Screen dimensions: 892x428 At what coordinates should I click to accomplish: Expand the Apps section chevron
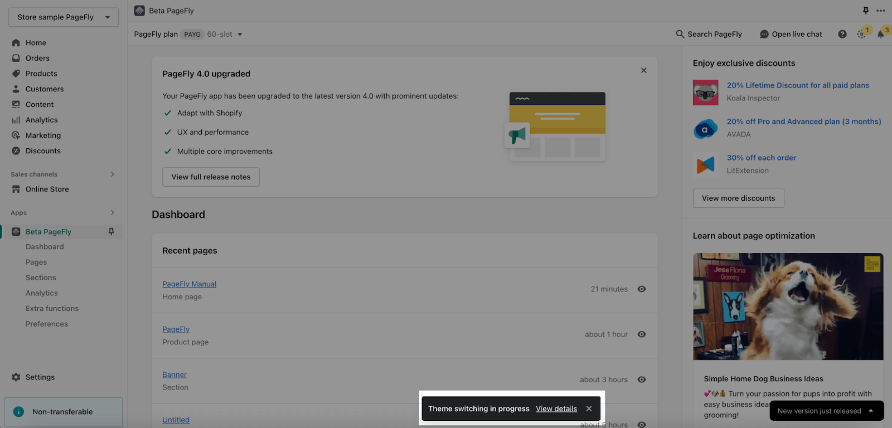point(113,213)
